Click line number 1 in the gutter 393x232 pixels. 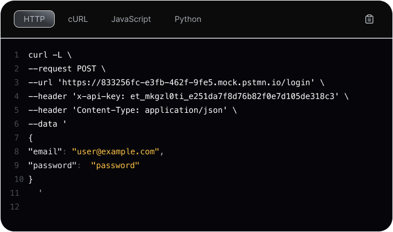[17, 55]
